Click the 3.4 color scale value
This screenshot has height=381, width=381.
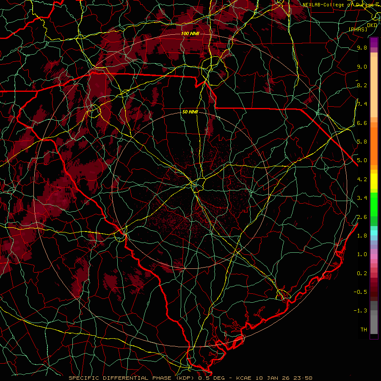tap(362, 198)
